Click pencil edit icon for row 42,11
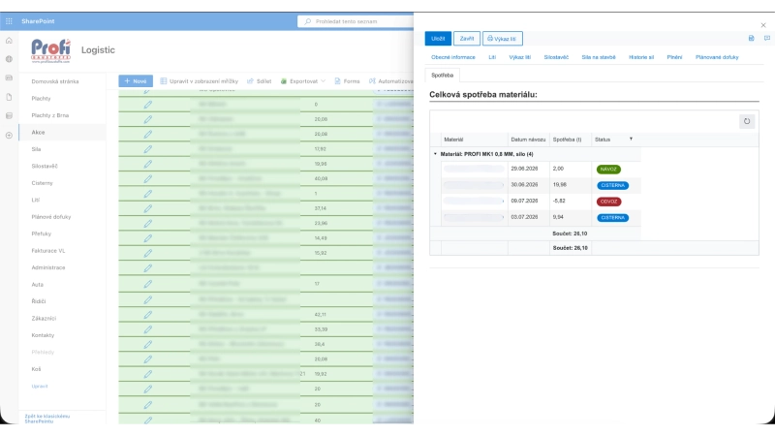 [x=148, y=314]
